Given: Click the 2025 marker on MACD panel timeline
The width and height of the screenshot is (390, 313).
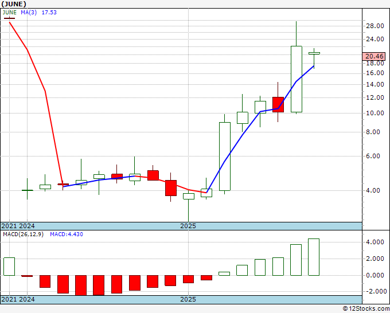Looking at the screenshot, I should [x=188, y=299].
